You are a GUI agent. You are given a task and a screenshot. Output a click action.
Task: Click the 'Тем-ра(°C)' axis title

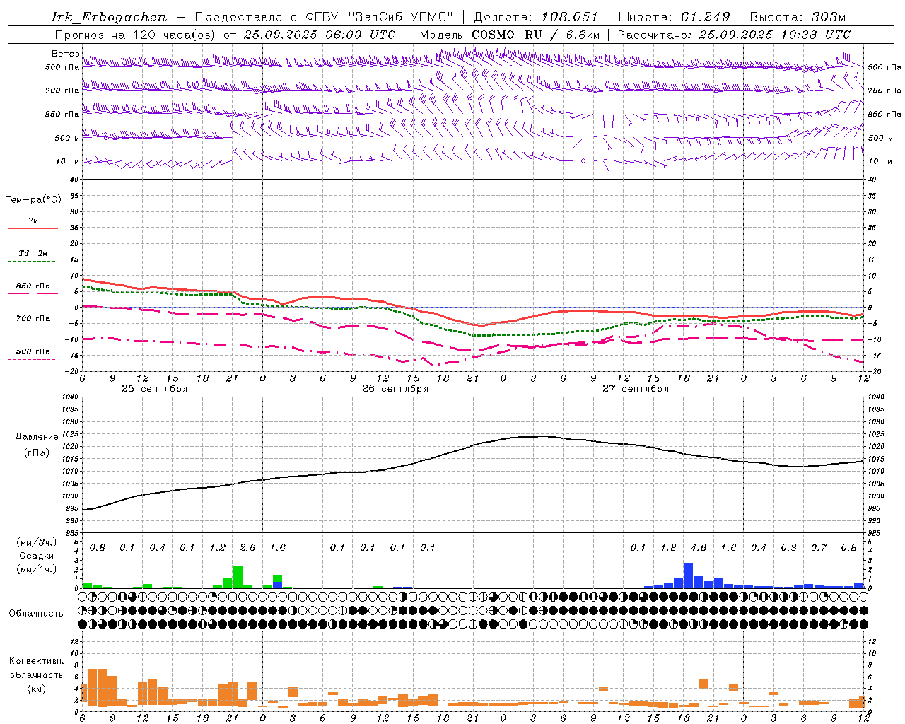point(33,200)
